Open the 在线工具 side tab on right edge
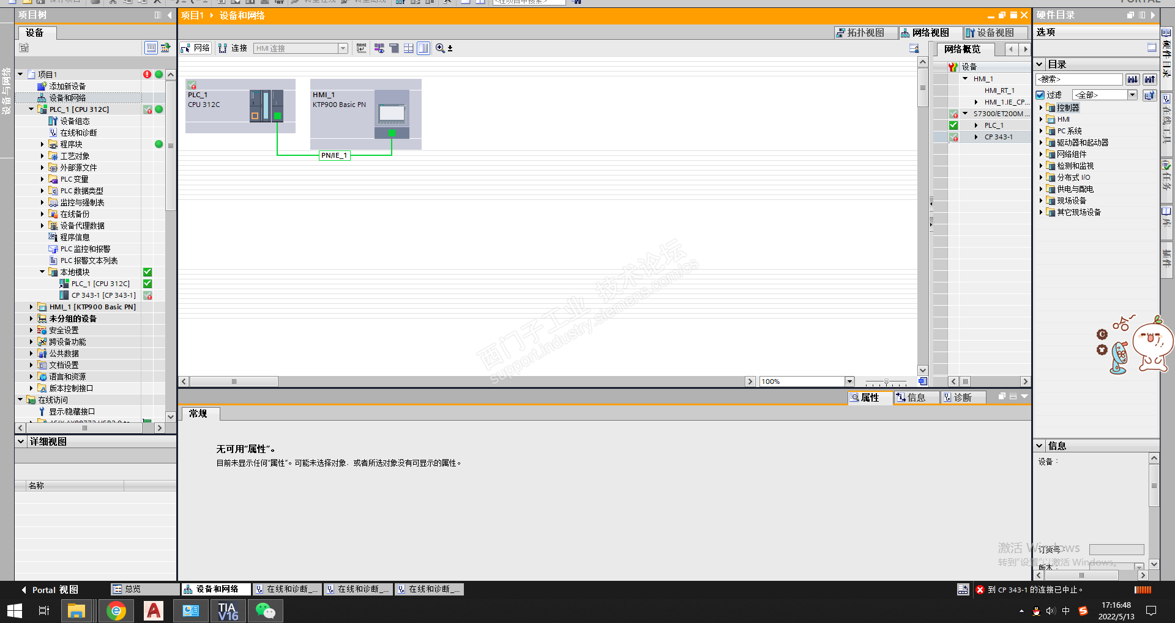 [x=1166, y=124]
